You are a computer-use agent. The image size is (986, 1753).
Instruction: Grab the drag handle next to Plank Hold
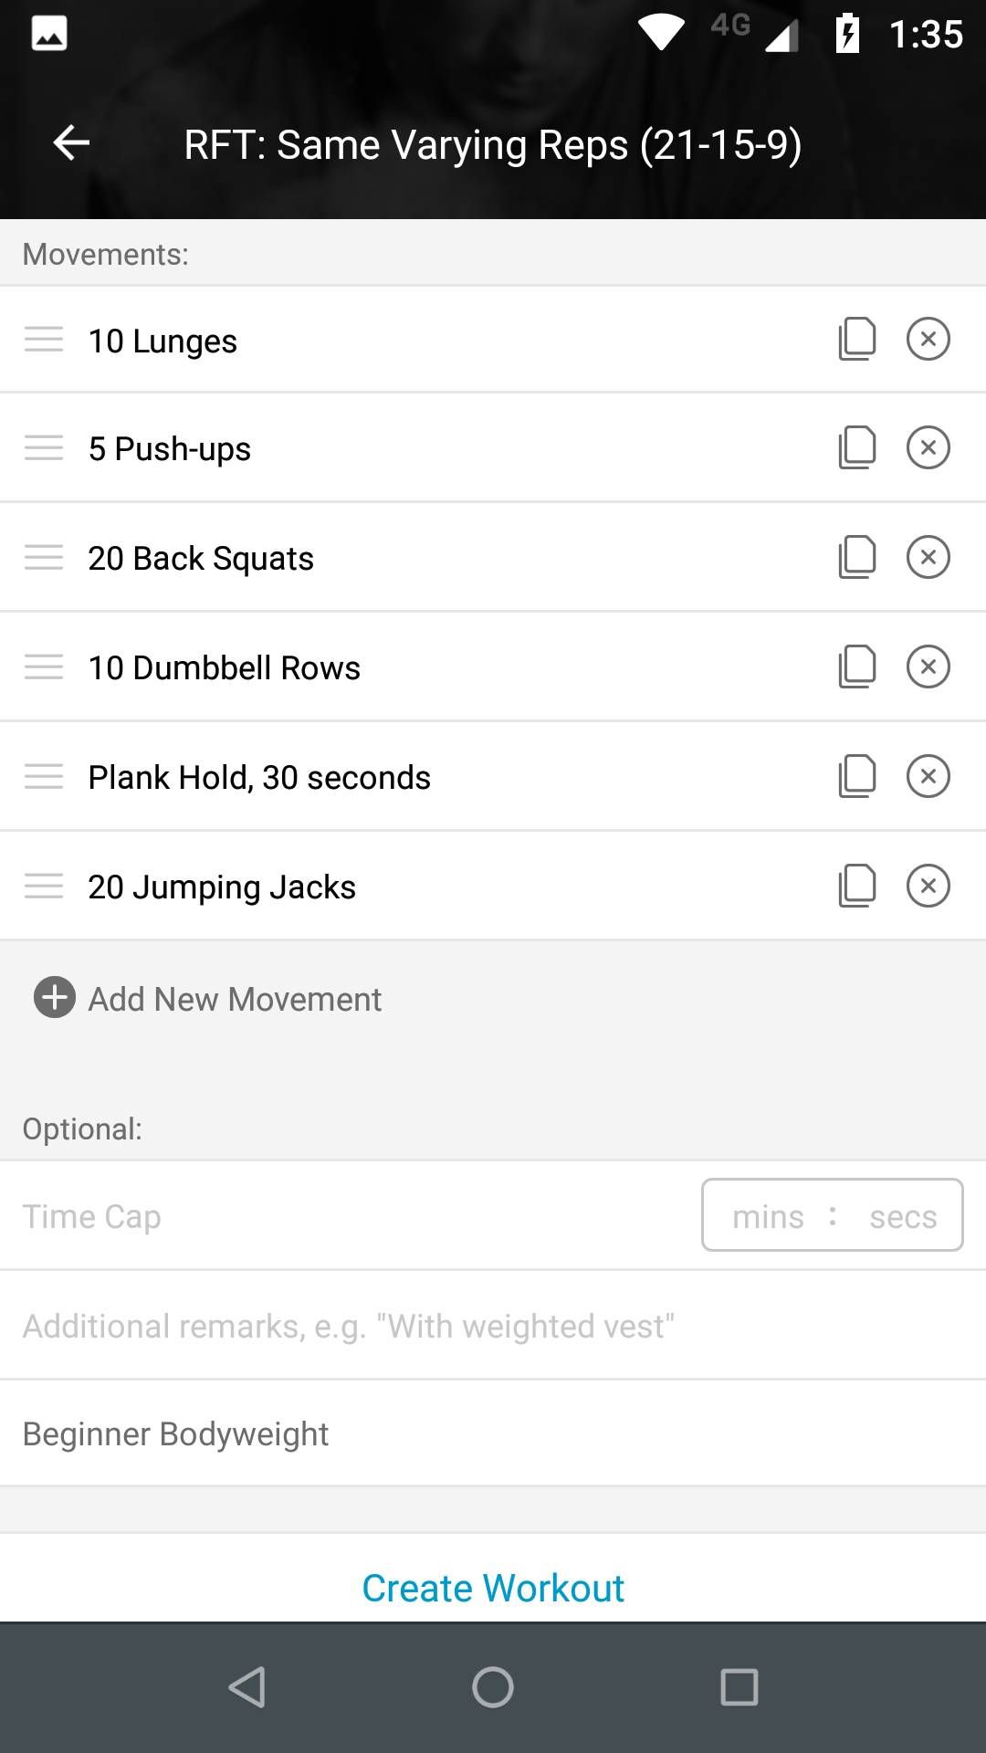click(x=43, y=776)
